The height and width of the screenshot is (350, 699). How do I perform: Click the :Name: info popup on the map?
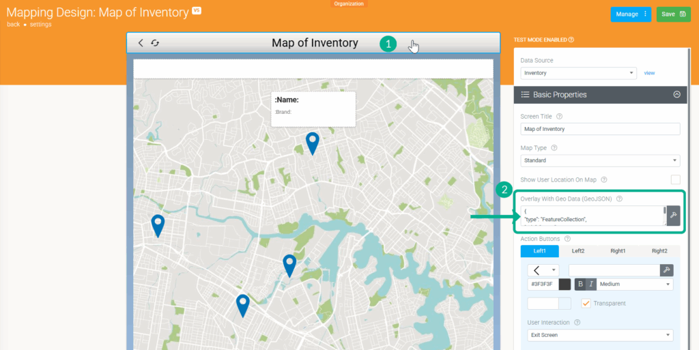click(x=313, y=109)
